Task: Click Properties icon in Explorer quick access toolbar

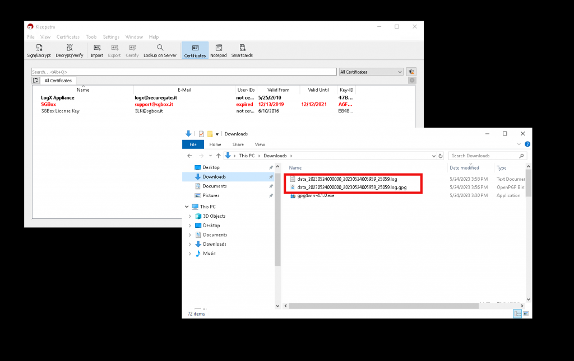Action: click(201, 134)
